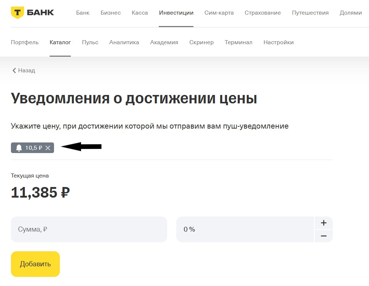Switch to the Инвестиции tab
The image size is (369, 286).
(176, 12)
